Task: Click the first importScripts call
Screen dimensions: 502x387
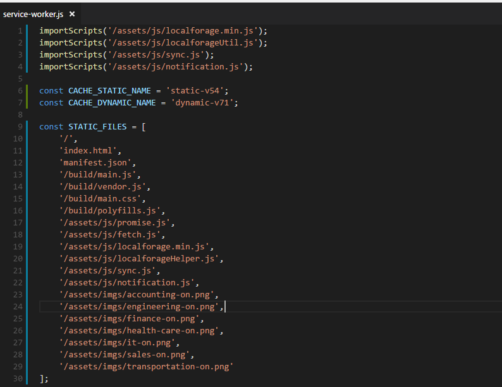Action: tap(153, 31)
